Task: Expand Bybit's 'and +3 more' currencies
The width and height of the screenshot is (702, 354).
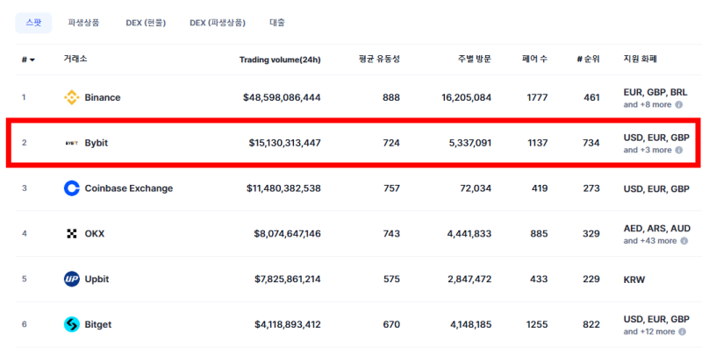Action: [x=648, y=150]
